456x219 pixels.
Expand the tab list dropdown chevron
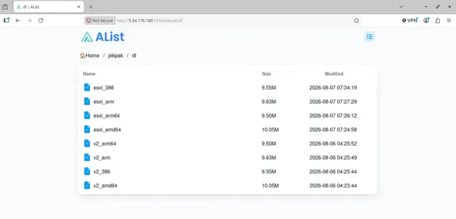click(x=401, y=7)
